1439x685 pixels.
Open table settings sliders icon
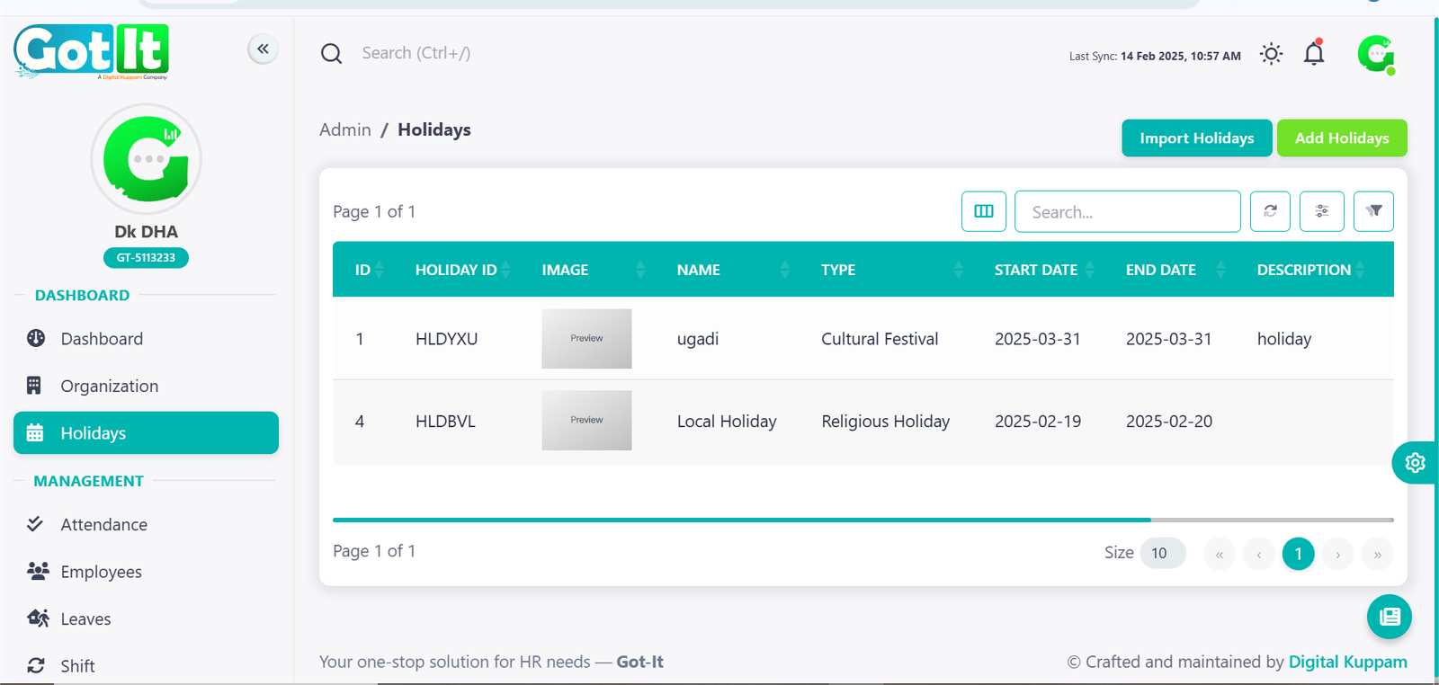[x=1321, y=211]
